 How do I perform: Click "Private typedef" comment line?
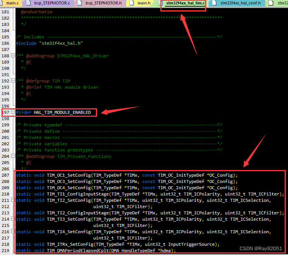[119, 125]
